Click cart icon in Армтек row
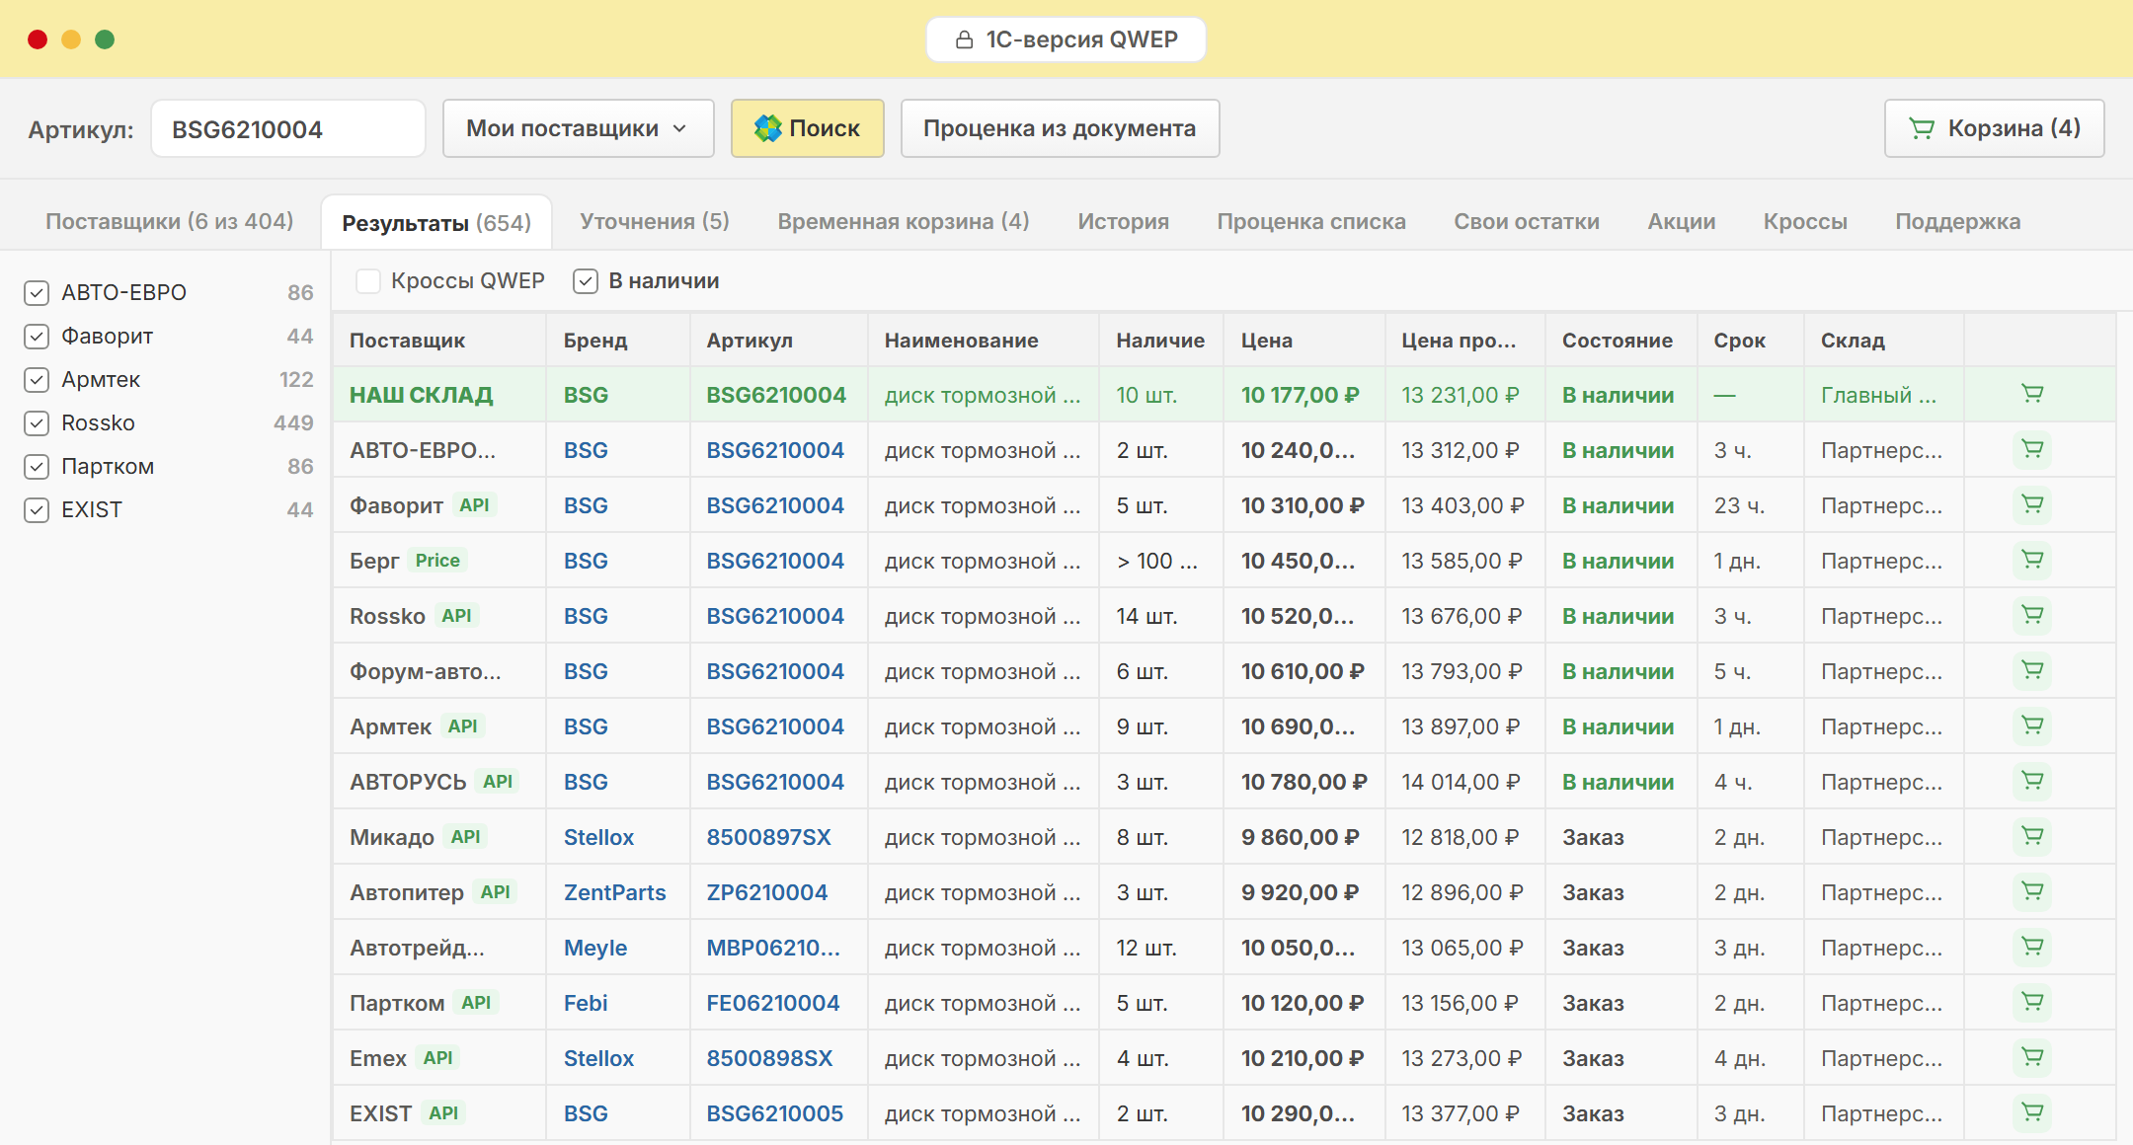This screenshot has width=2133, height=1145. (x=2032, y=725)
